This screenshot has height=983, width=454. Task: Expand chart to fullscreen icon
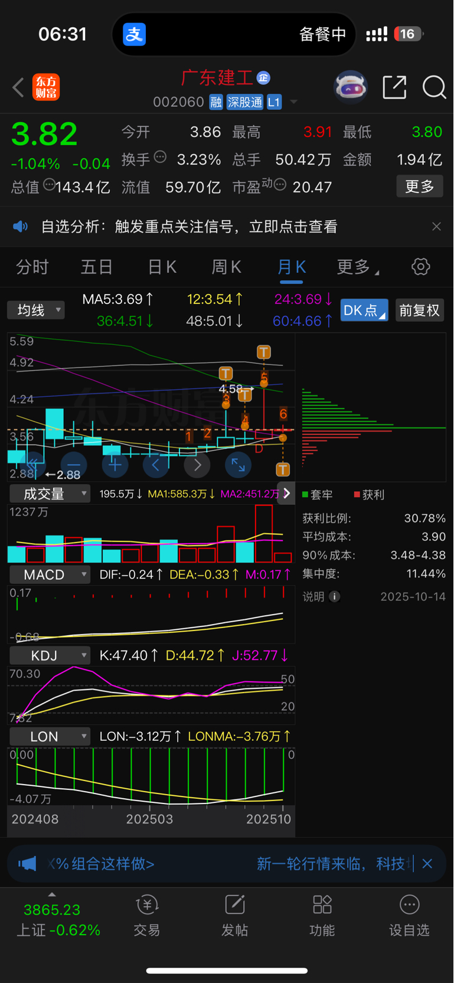coord(238,465)
